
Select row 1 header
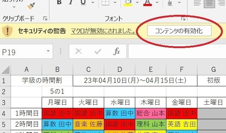5,81
